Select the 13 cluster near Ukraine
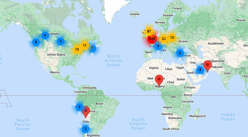Image resolution: width=248 pixels, height=137 pixels. point(172,37)
